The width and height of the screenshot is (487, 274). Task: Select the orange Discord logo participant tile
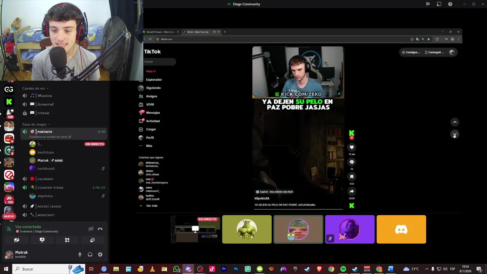pyautogui.click(x=401, y=229)
